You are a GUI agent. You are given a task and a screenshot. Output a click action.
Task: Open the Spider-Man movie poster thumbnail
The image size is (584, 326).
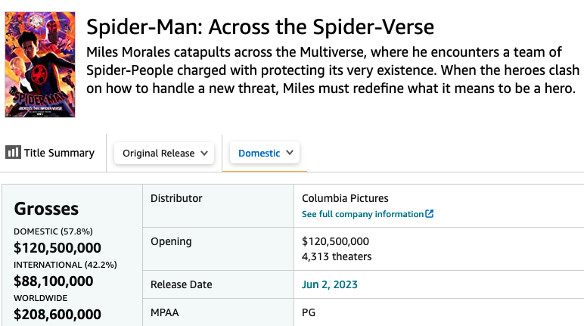click(40, 64)
